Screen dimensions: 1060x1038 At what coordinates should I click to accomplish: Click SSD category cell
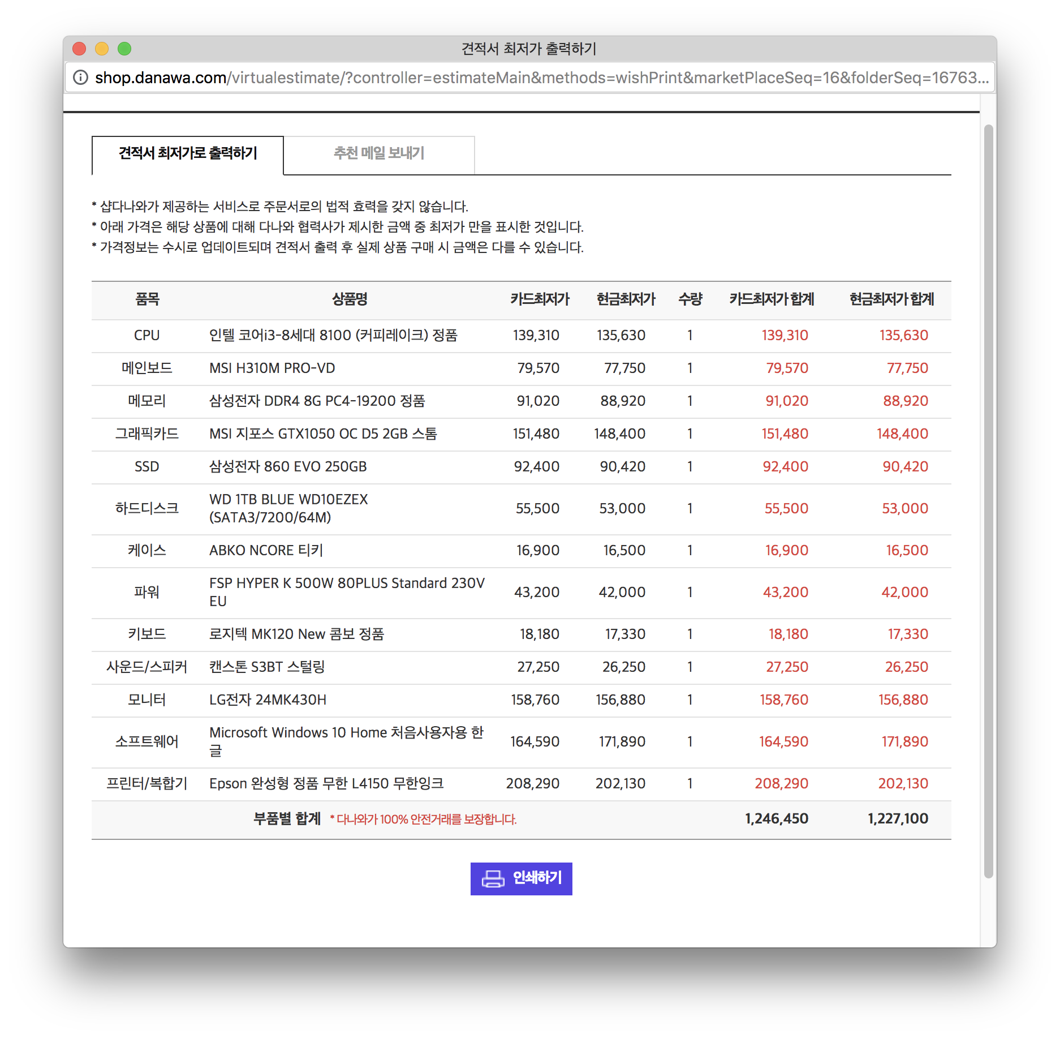(x=146, y=466)
